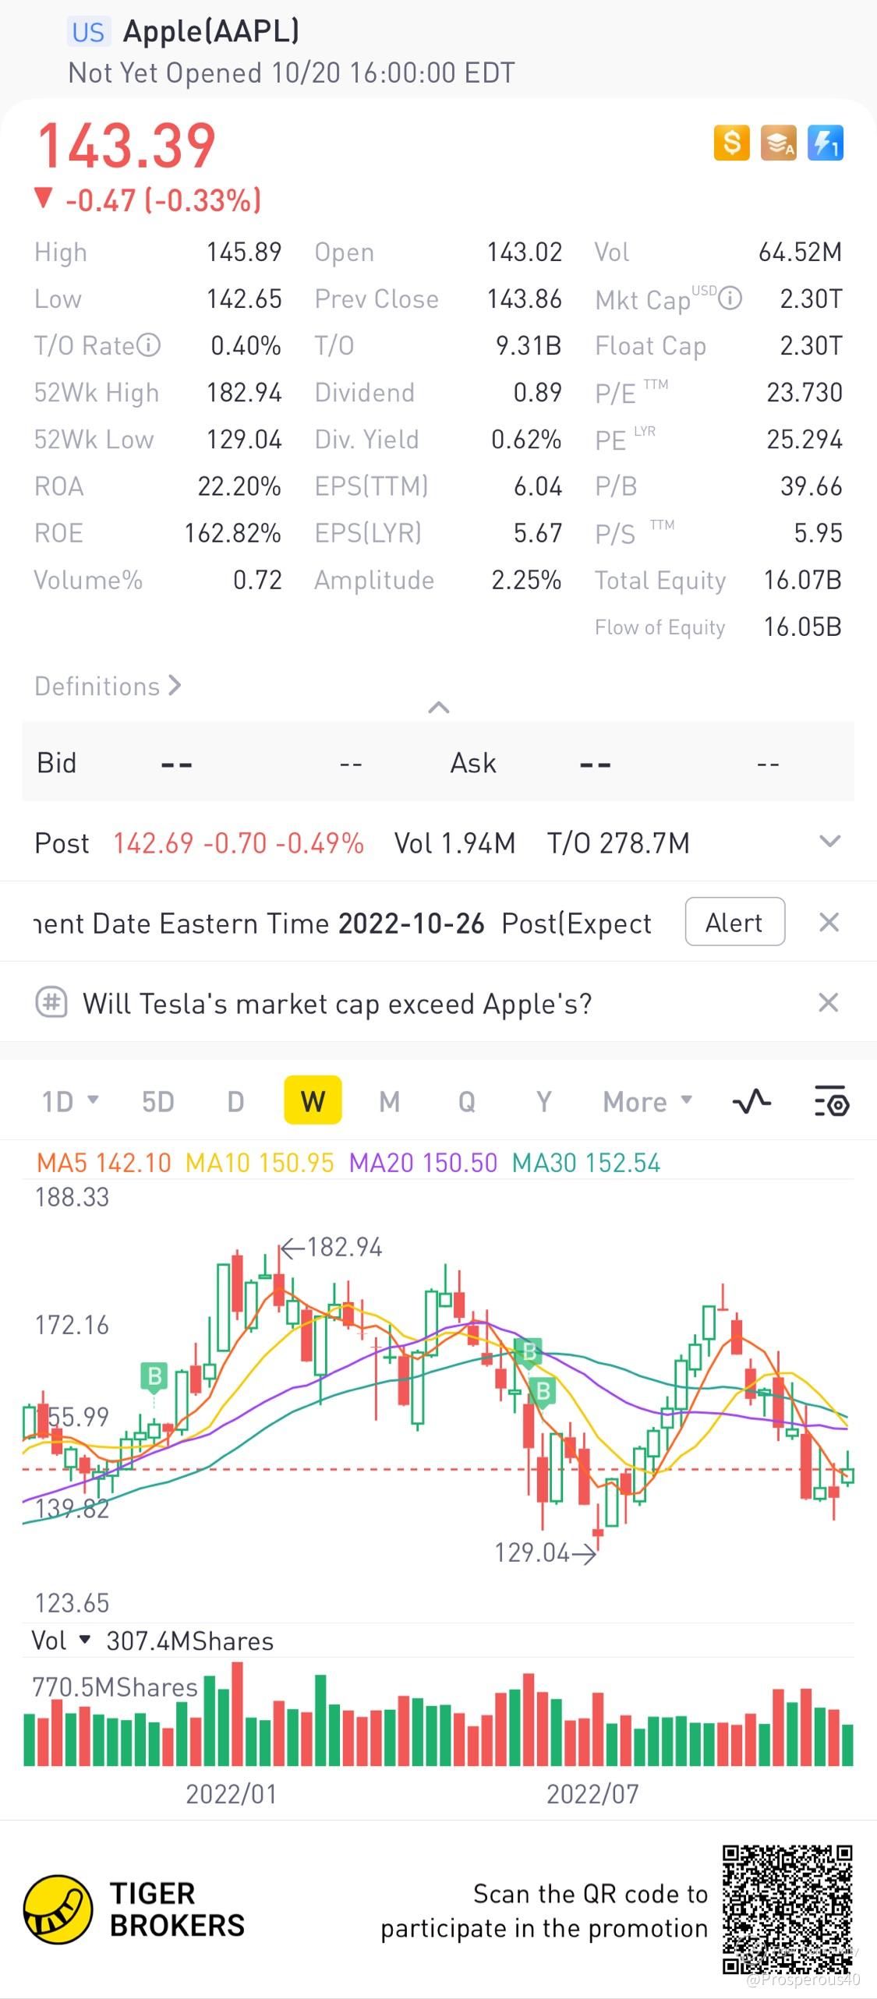Open the chart indicator waveform icon

click(x=752, y=1102)
